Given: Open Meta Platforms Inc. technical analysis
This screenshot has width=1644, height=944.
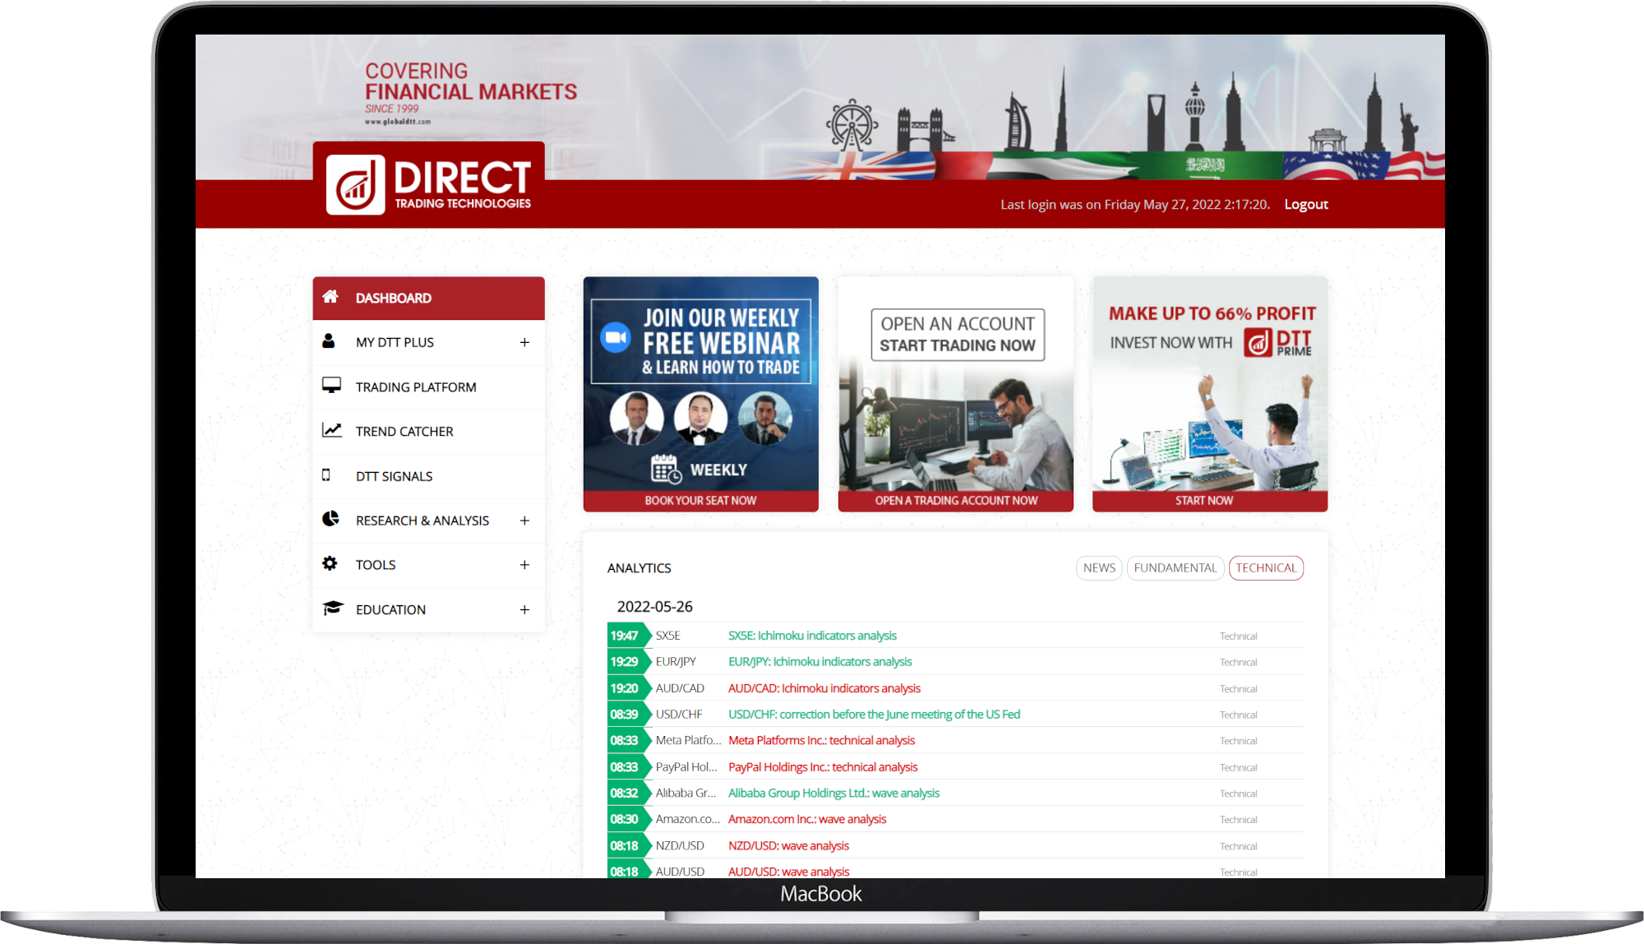Looking at the screenshot, I should point(821,740).
